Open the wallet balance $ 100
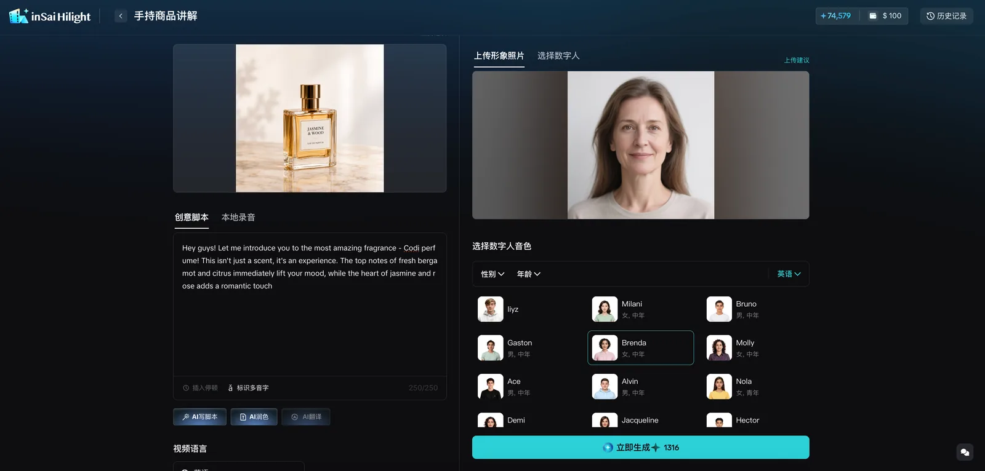The height and width of the screenshot is (471, 985). (885, 16)
